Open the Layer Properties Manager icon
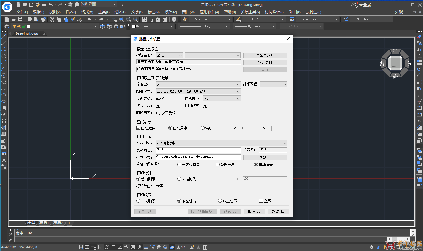The image size is (423, 251). click(7, 26)
